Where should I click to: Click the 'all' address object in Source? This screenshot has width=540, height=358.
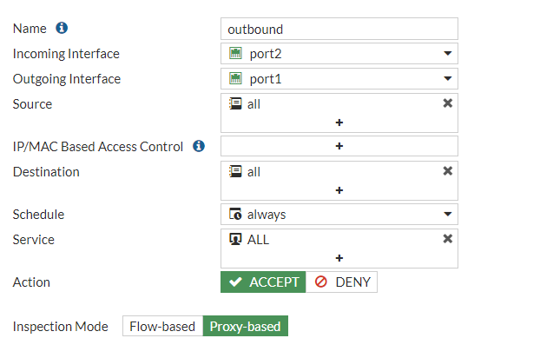(x=253, y=103)
